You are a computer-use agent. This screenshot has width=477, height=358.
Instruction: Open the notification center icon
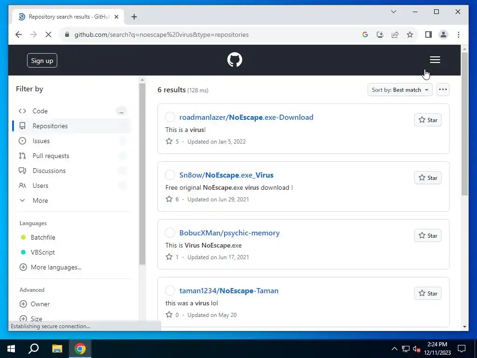point(462,349)
